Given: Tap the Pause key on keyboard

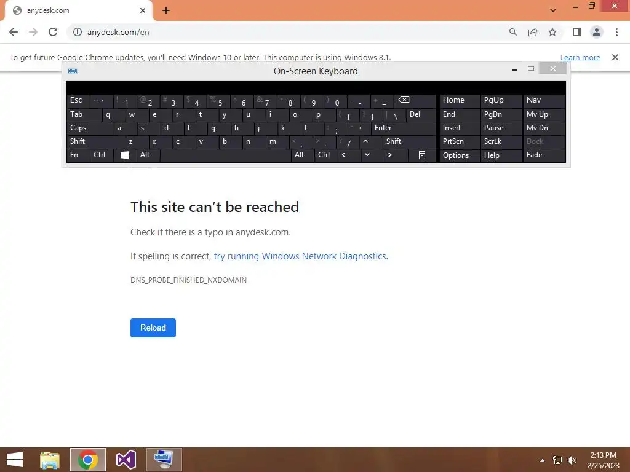Looking at the screenshot, I should tap(501, 128).
